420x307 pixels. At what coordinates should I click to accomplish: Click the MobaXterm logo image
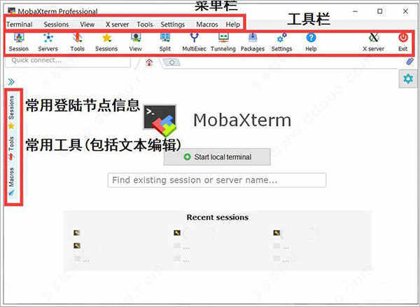tap(160, 120)
